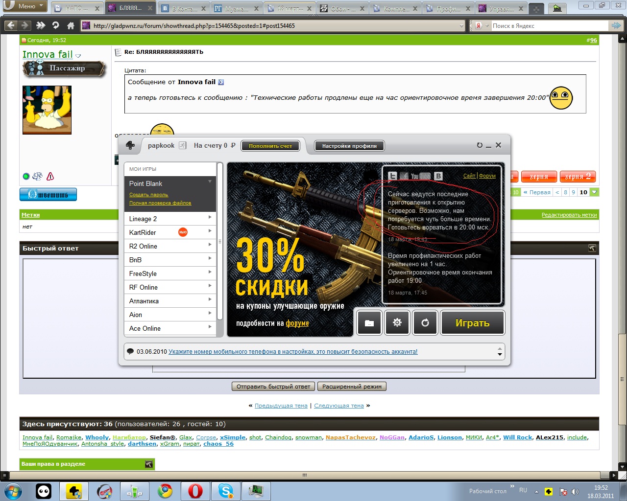This screenshot has height=501, width=627.
Task: Open a new browser tab
Action: click(x=536, y=8)
